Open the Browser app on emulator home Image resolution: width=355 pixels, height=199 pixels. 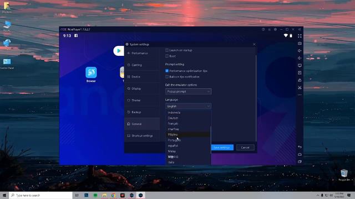[91, 75]
